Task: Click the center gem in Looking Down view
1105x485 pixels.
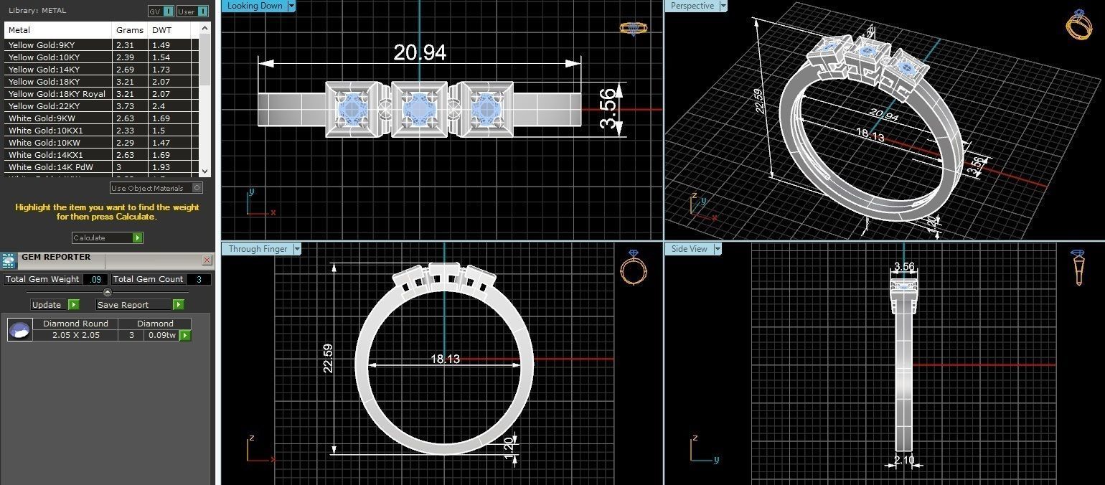Action: coord(419,109)
